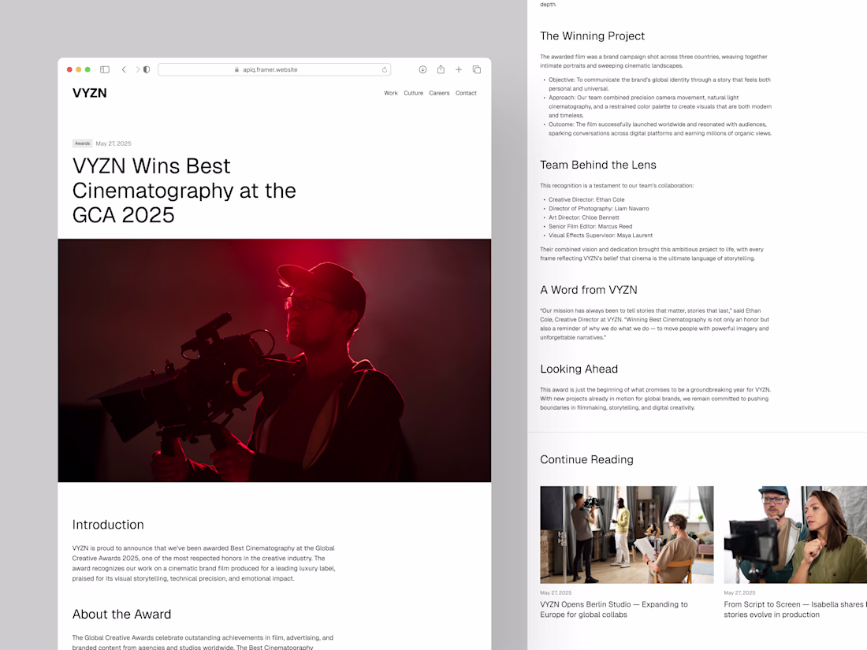Click the lock icon in the address bar

236,69
